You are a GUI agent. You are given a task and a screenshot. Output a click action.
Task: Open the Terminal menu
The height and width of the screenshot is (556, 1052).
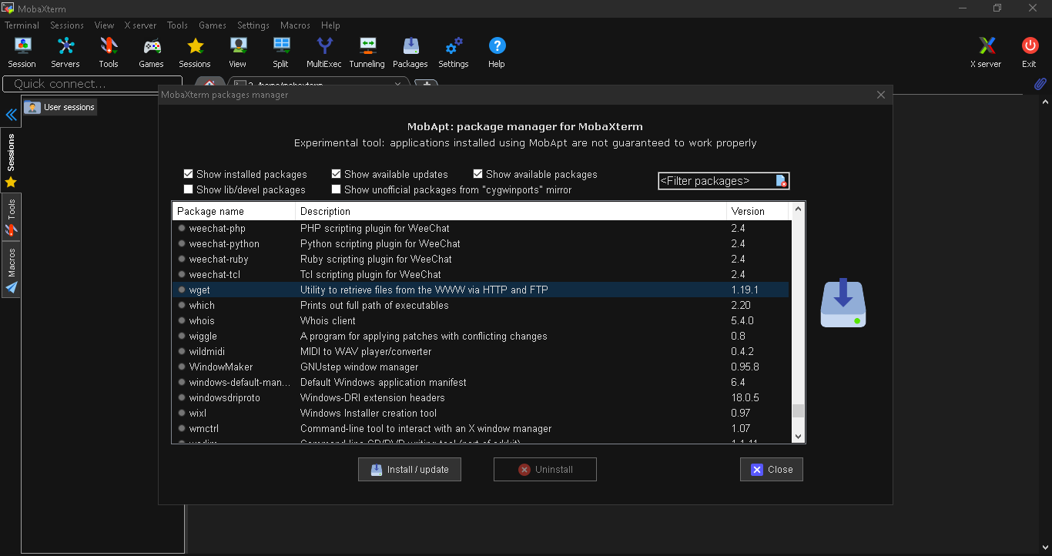(x=22, y=25)
